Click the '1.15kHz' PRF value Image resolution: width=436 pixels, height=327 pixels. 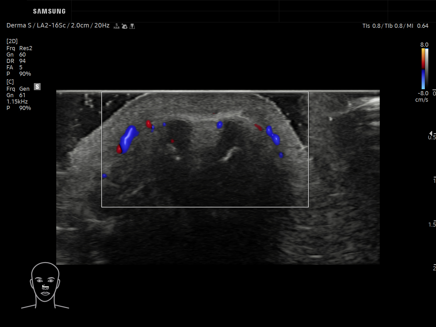17,102
